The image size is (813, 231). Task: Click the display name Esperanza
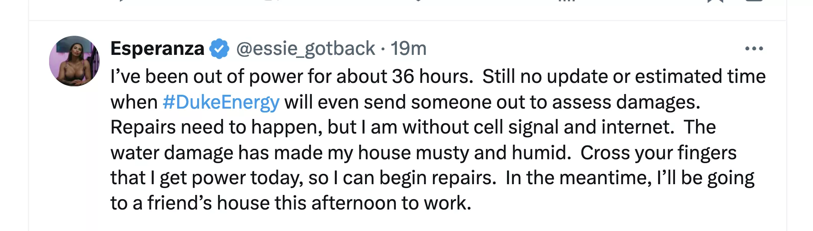point(157,49)
